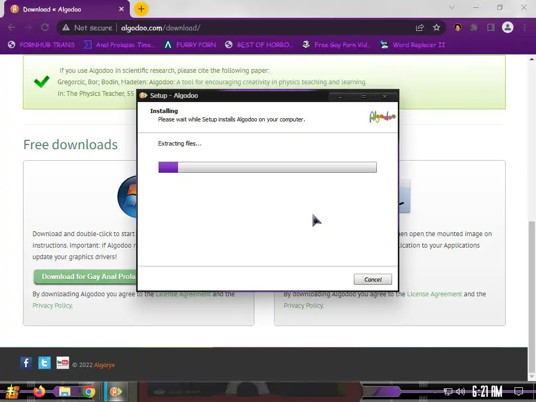Image resolution: width=536 pixels, height=402 pixels.
Task: Open Privacy Policy link in the right download card
Action: click(x=303, y=306)
